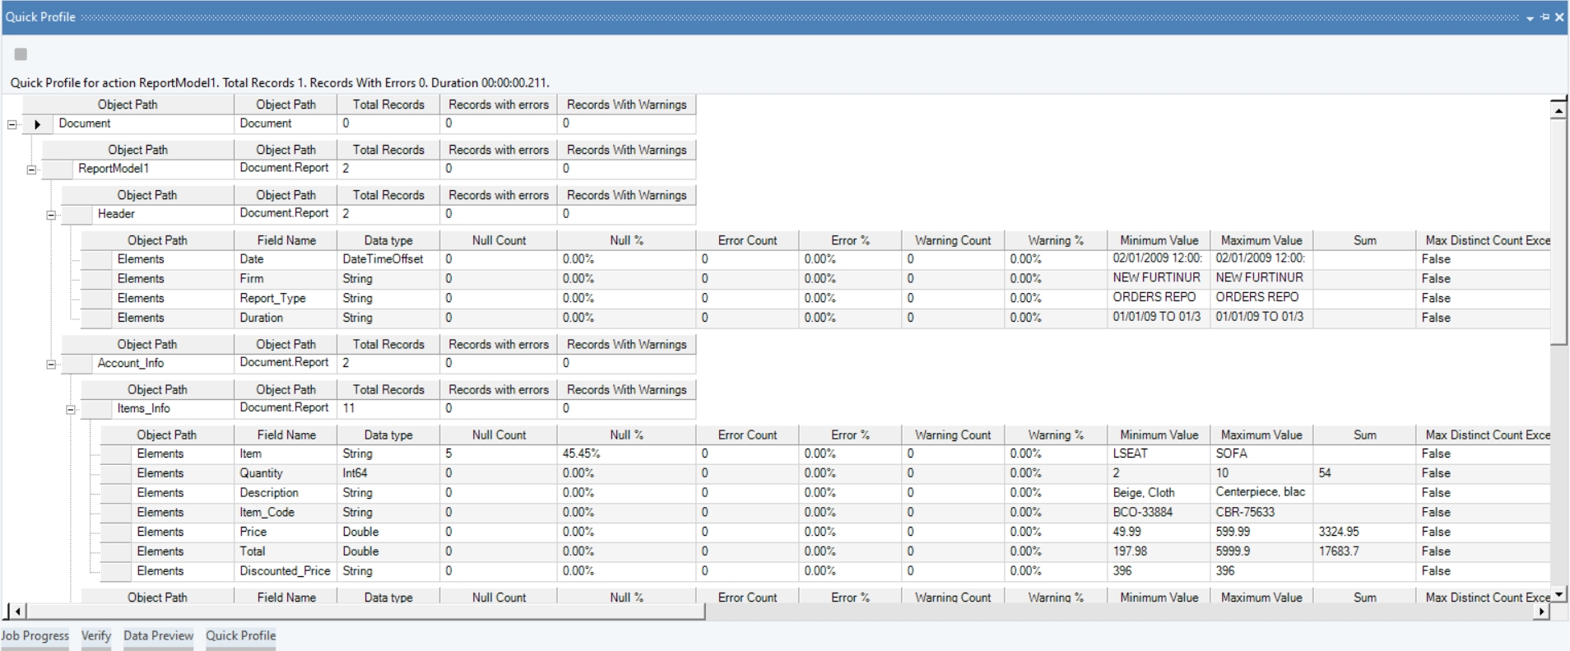Open the Quick Profile window position dropdown arrow
This screenshot has width=1570, height=651.
[x=1530, y=17]
